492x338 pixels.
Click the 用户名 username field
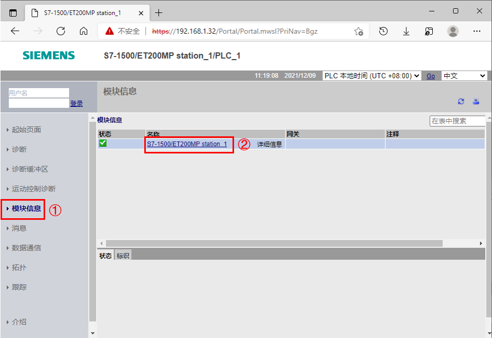tap(38, 93)
